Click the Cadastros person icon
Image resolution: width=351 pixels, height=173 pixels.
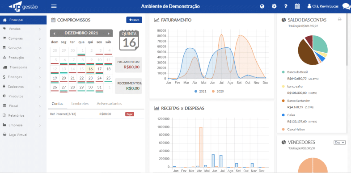coord(4,86)
